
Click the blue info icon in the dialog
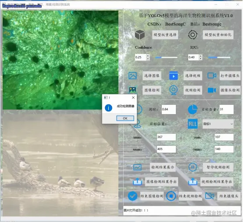(108, 108)
